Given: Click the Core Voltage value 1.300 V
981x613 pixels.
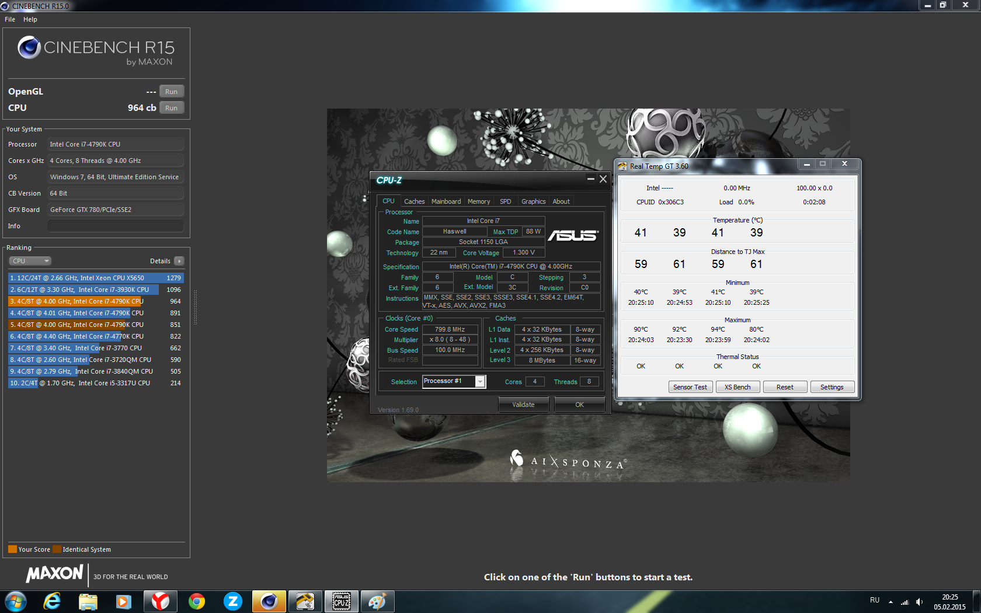Looking at the screenshot, I should point(524,252).
